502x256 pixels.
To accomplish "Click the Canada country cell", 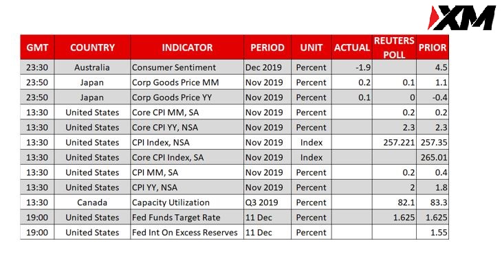I will point(92,202).
